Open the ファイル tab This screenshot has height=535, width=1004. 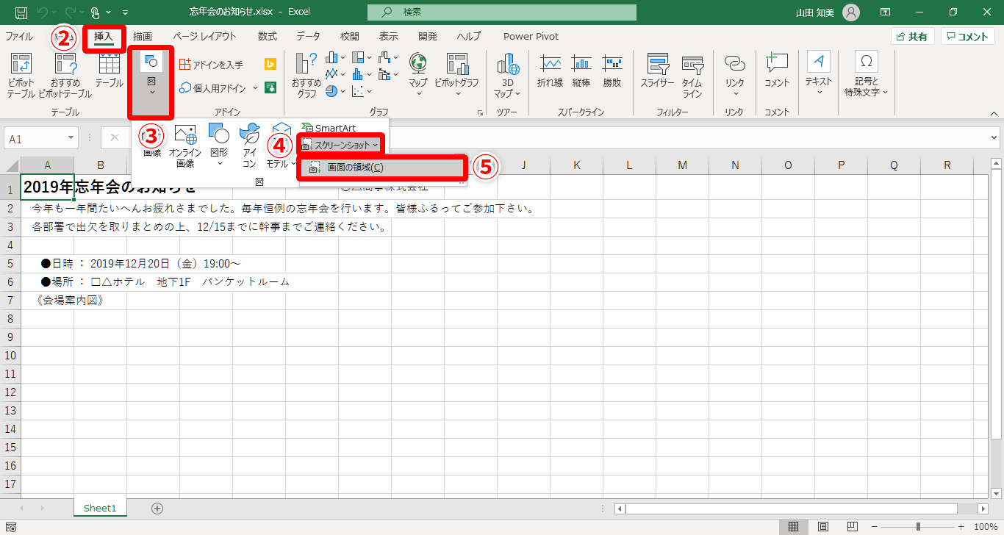[19, 36]
